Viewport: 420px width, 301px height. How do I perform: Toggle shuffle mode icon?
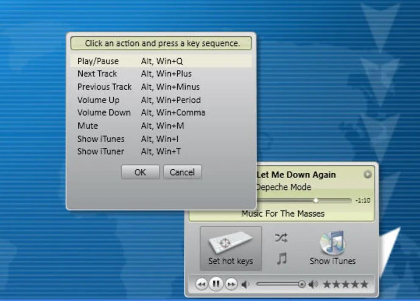pyautogui.click(x=281, y=238)
